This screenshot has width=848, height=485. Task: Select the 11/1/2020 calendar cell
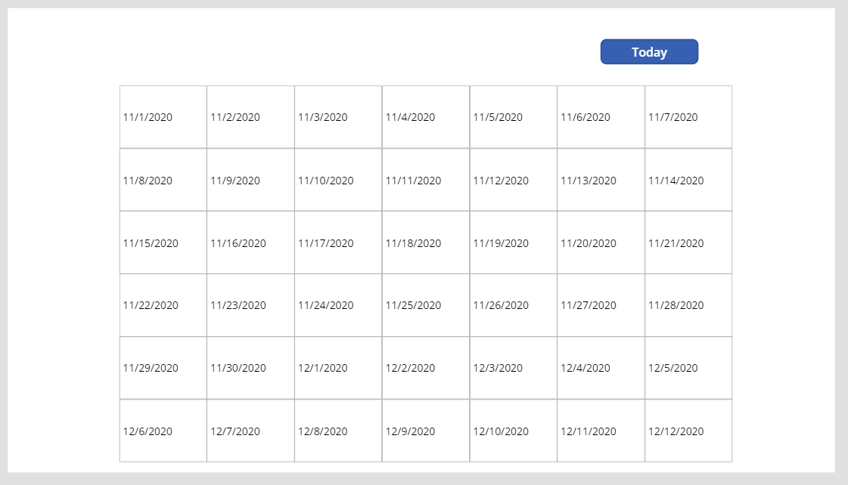pyautogui.click(x=162, y=116)
